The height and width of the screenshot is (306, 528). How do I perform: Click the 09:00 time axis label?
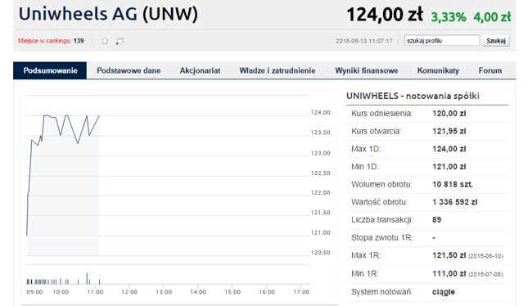[34, 292]
